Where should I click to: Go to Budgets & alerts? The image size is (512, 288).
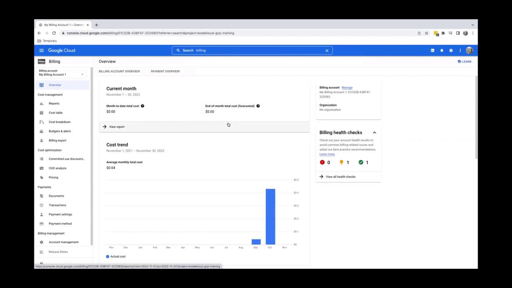[x=60, y=131]
